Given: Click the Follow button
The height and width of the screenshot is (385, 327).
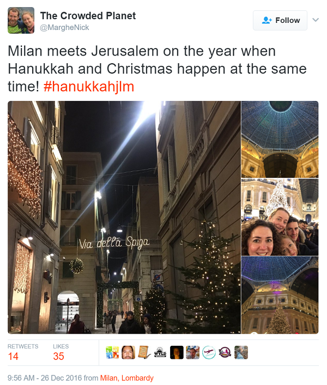Looking at the screenshot, I should (280, 20).
